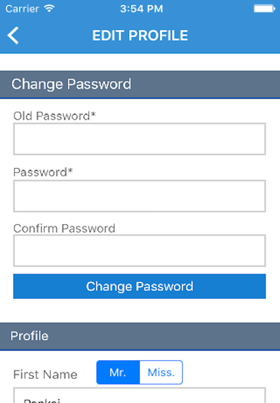The width and height of the screenshot is (280, 403).
Task: Click the Confirm Password label
Action: pyautogui.click(x=64, y=228)
